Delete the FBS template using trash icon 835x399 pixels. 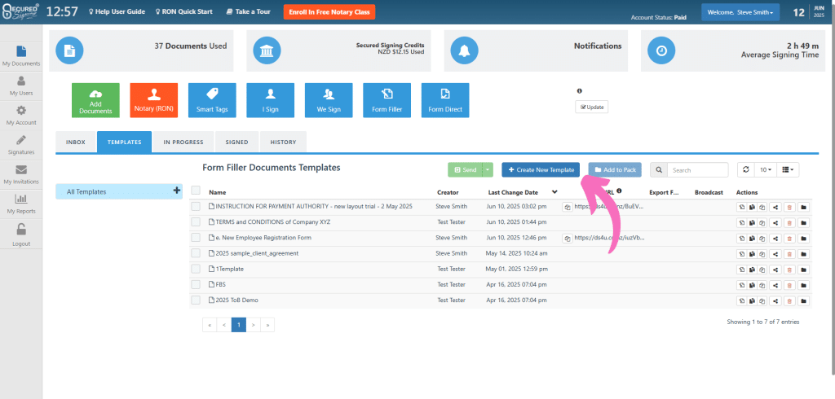click(789, 285)
